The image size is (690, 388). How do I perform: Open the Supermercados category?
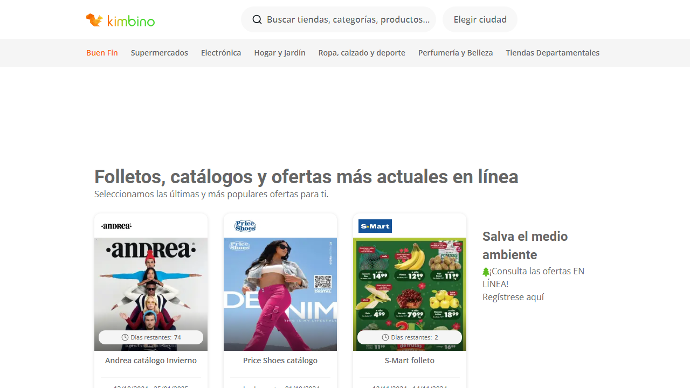[x=159, y=52]
